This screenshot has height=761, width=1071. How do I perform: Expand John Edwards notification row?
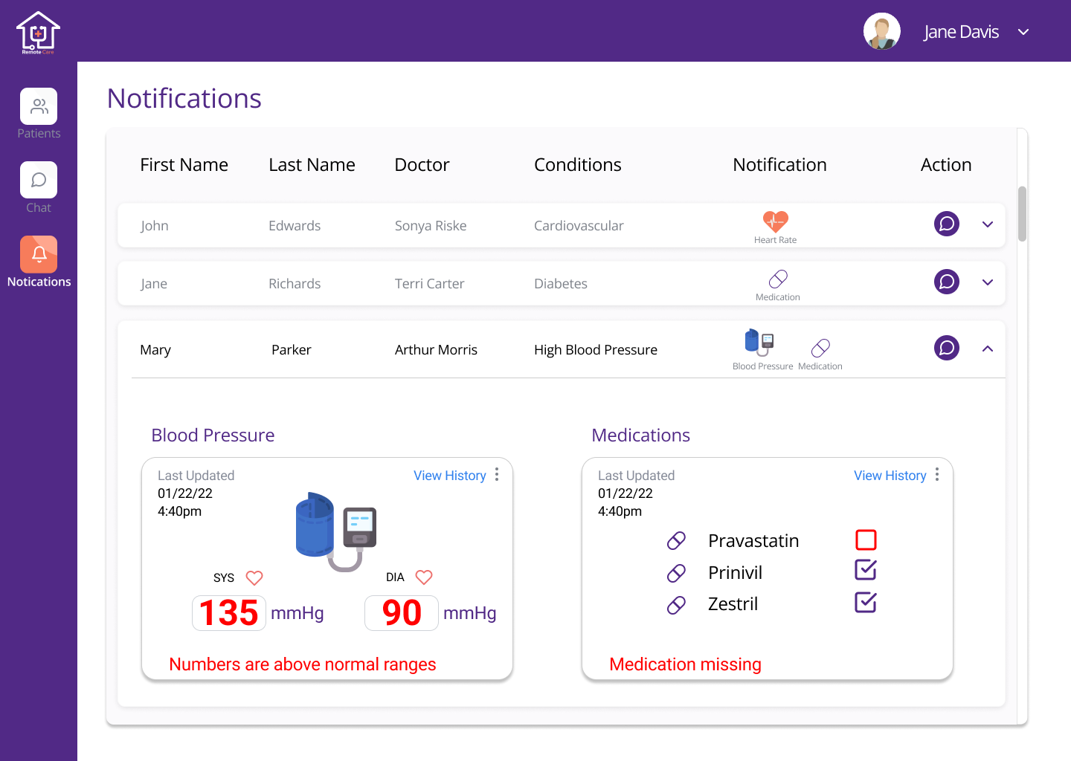coord(988,224)
